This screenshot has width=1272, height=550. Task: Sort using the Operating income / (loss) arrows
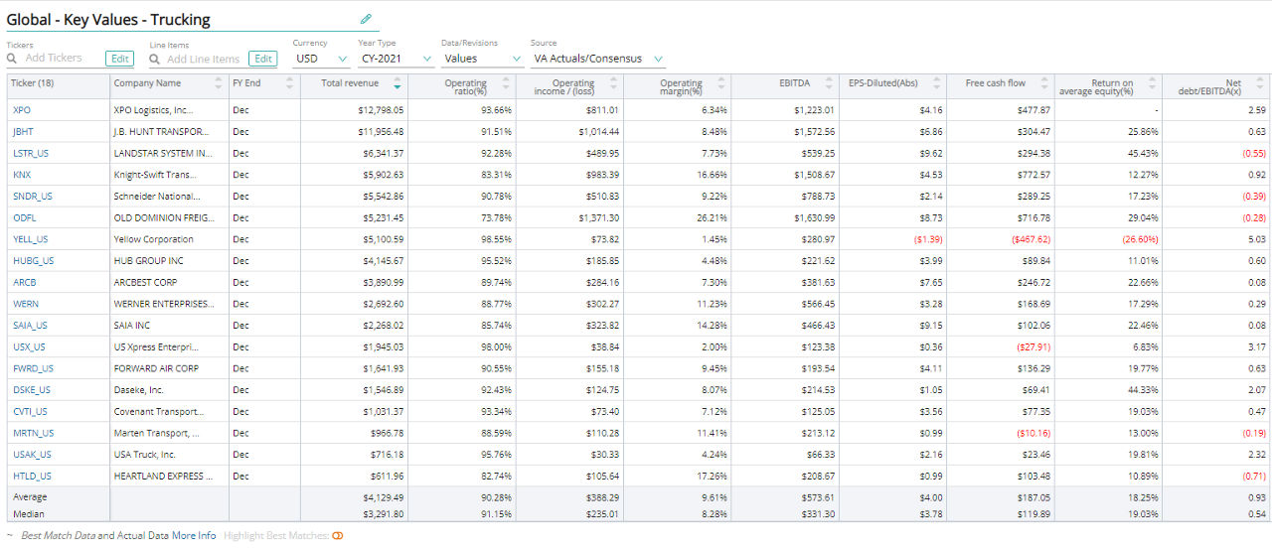tap(611, 83)
